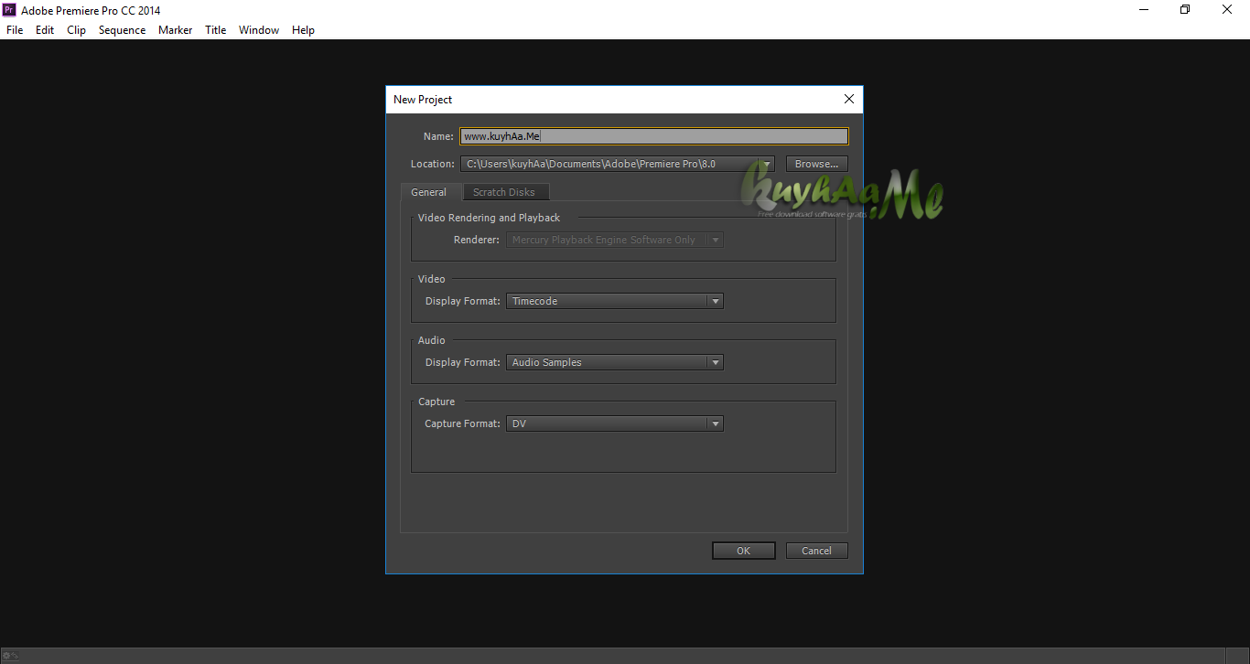Open the Edit menu
The image size is (1250, 664).
click(45, 30)
